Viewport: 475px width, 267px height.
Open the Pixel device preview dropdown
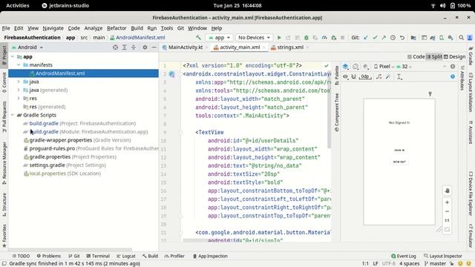click(384, 66)
